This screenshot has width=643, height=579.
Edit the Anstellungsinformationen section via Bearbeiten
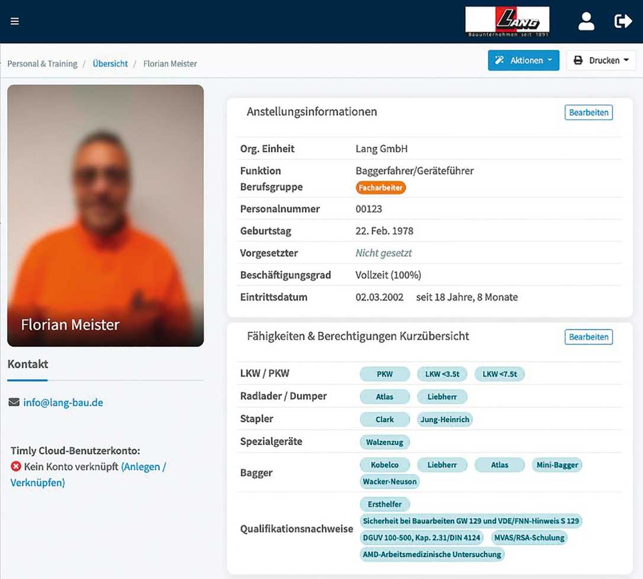coord(589,112)
